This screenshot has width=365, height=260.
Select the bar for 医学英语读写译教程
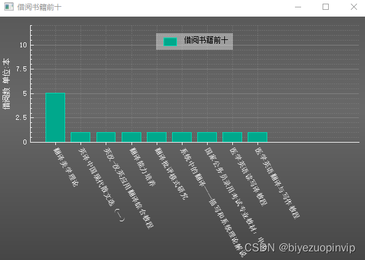pos(232,137)
